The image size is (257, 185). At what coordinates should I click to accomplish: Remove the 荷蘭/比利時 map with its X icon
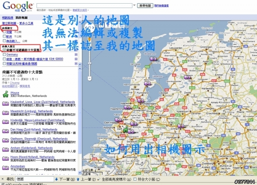coord(76,64)
